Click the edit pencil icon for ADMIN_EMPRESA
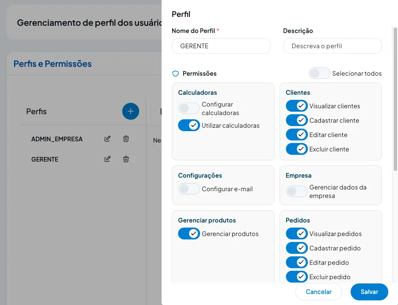This screenshot has height=305, width=398. [x=109, y=139]
